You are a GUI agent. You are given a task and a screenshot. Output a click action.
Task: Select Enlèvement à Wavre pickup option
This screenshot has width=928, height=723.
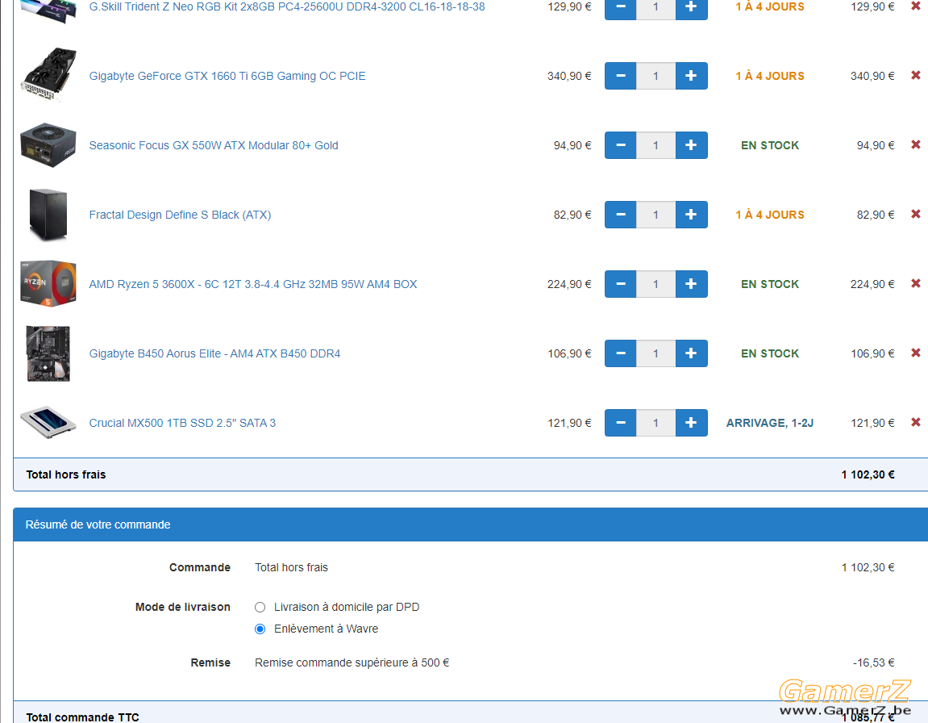[x=260, y=629]
